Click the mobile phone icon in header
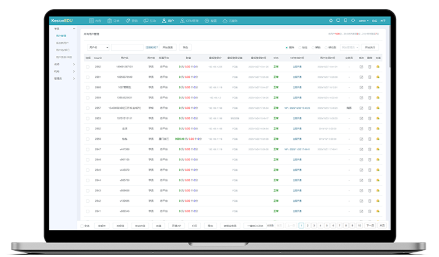Screen dimensions: 439x257 click(x=346, y=21)
